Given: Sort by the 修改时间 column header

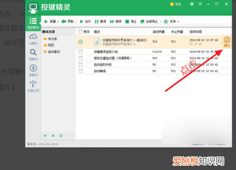Looking at the screenshot, I should click(x=195, y=32).
